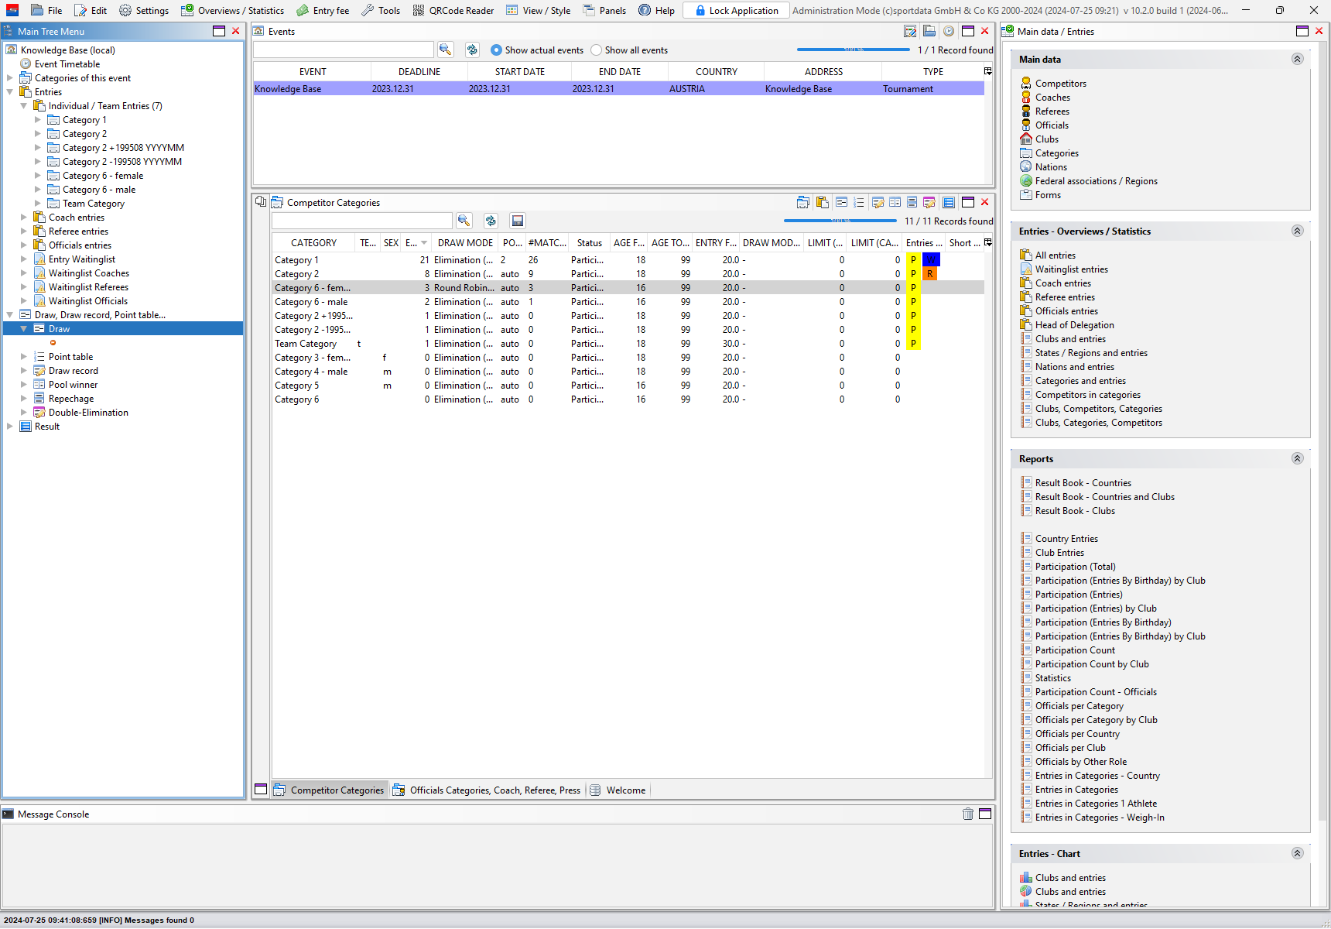This screenshot has height=929, width=1331.
Task: Click the Events search input field
Action: pos(344,50)
